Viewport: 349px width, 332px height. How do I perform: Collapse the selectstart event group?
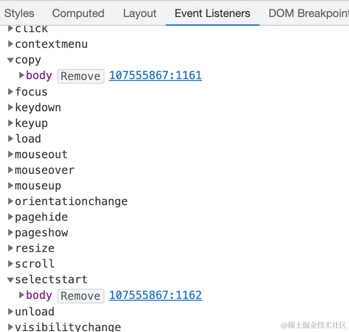tap(11, 280)
